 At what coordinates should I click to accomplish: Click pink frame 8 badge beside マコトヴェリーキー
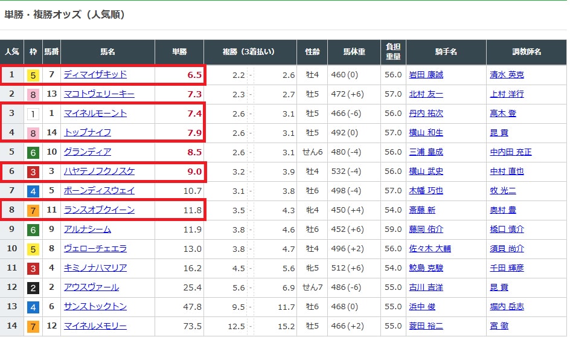(x=33, y=94)
